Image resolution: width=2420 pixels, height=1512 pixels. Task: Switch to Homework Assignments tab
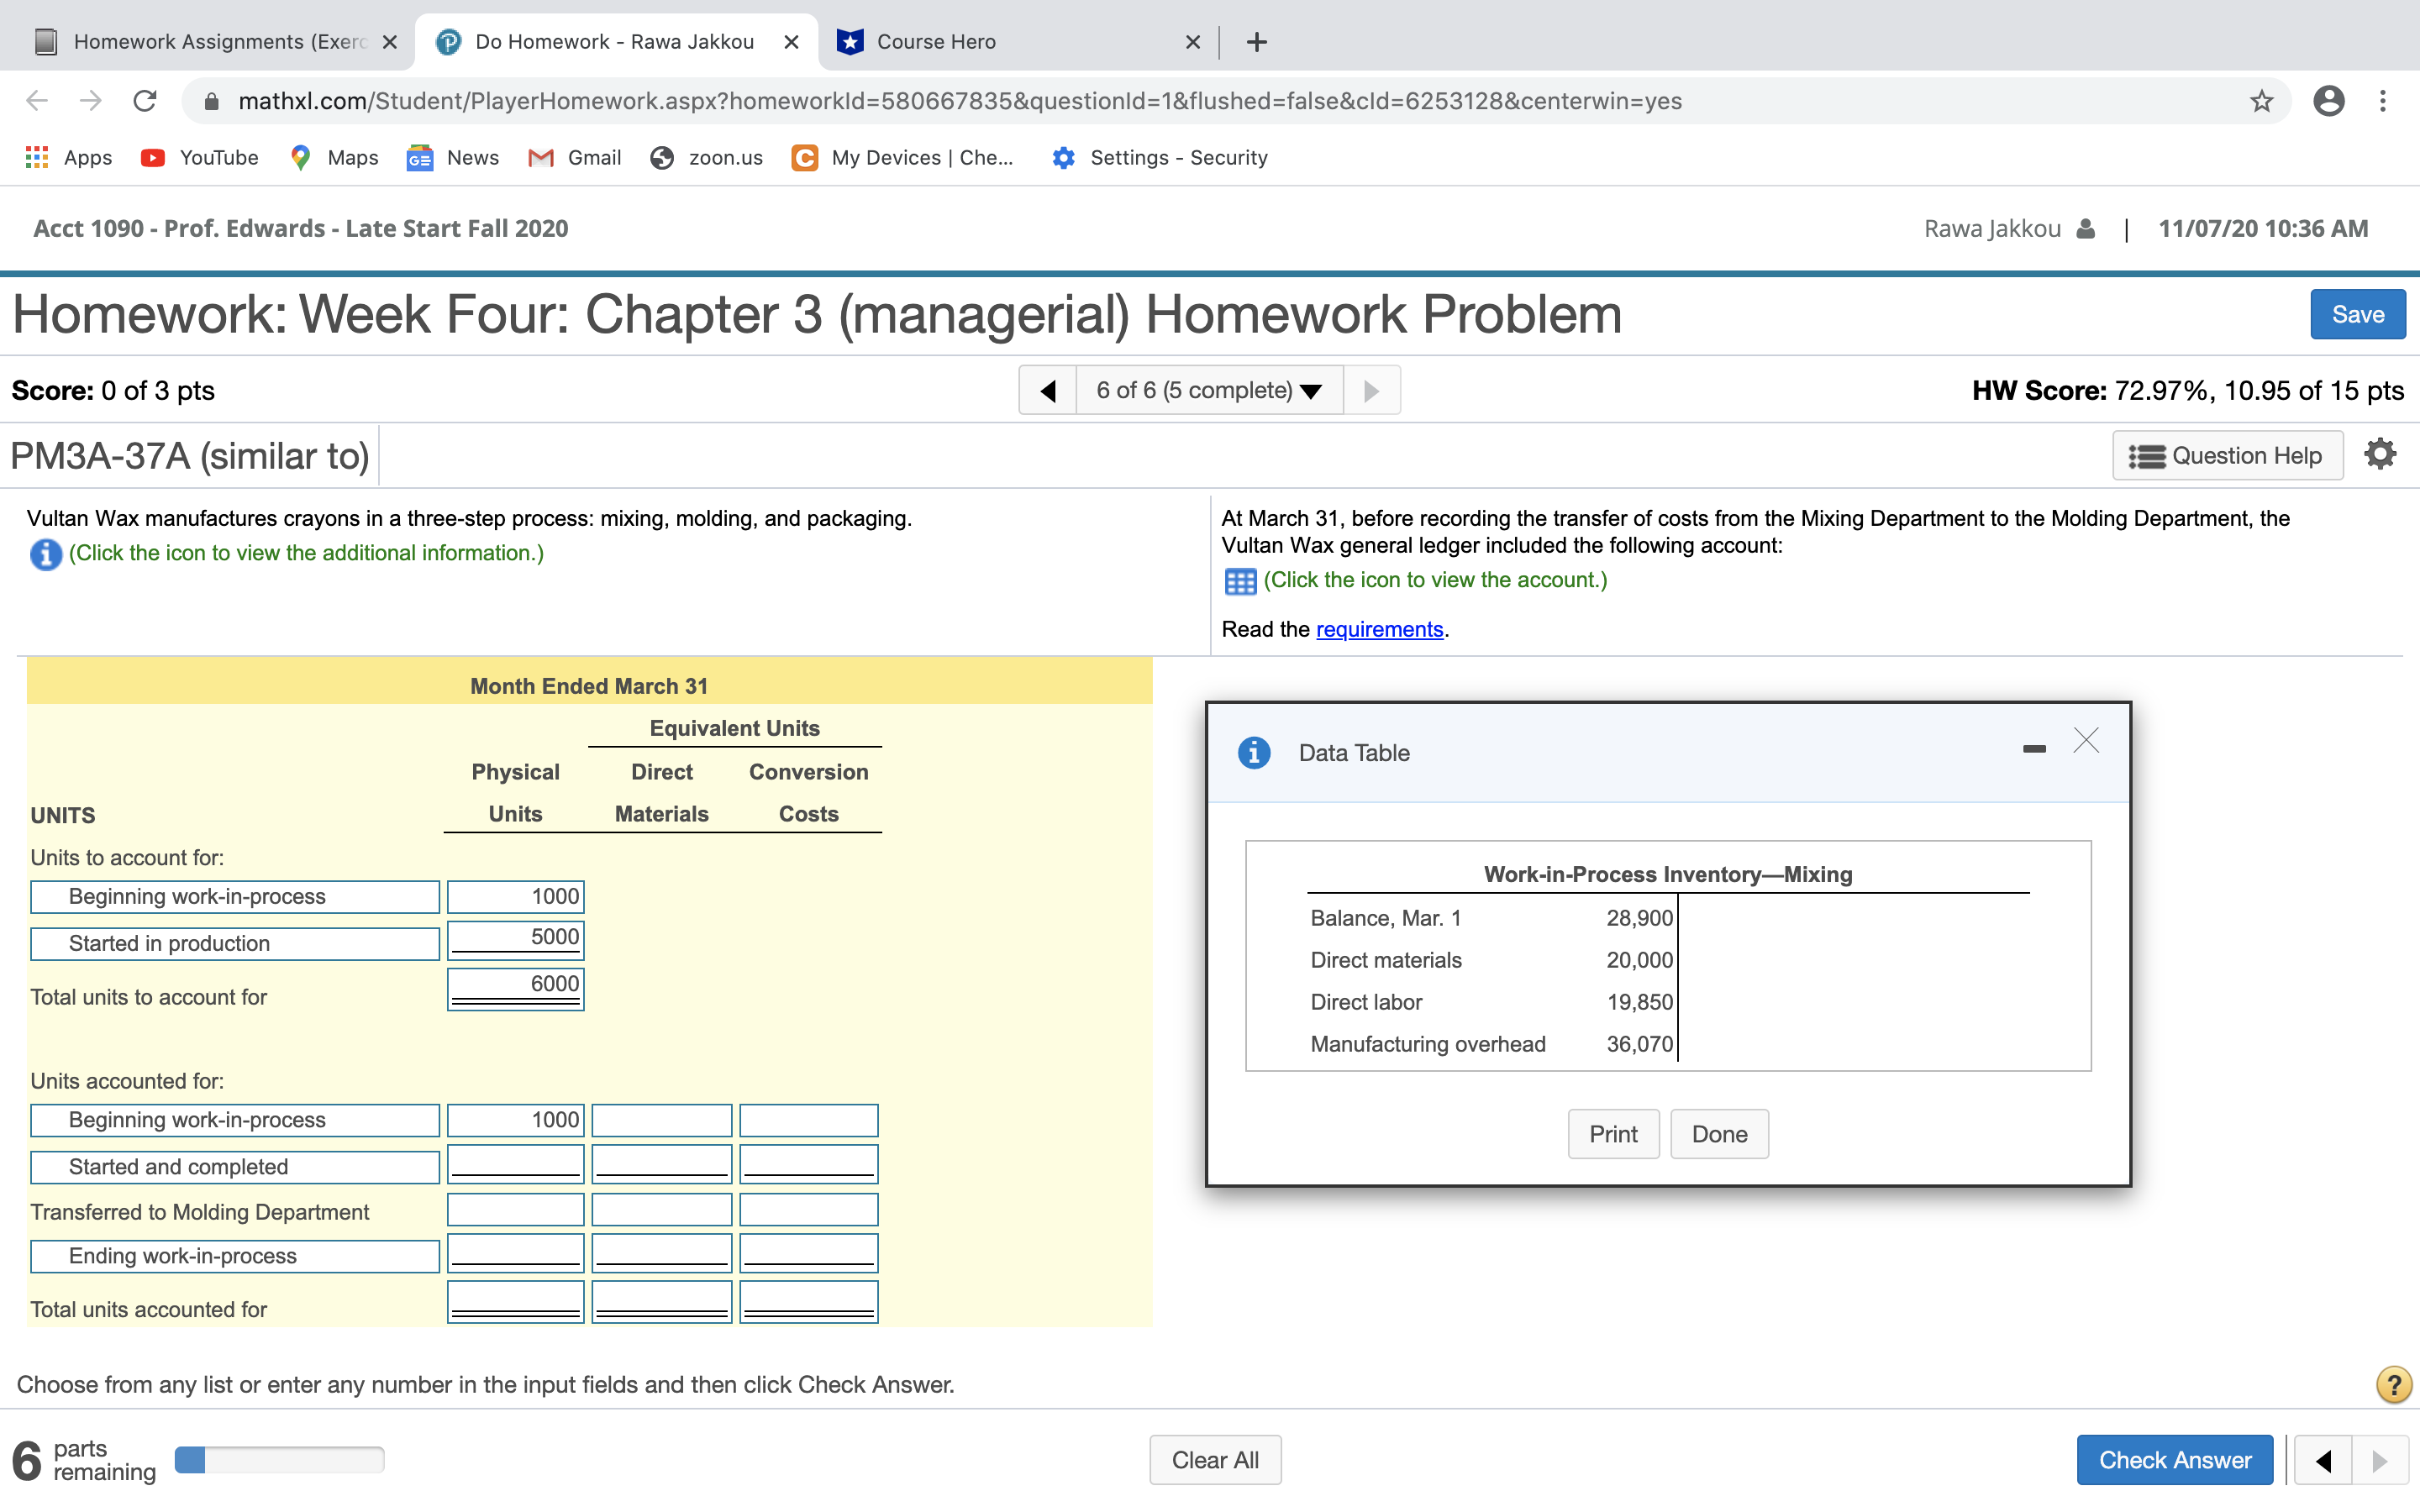216,42
